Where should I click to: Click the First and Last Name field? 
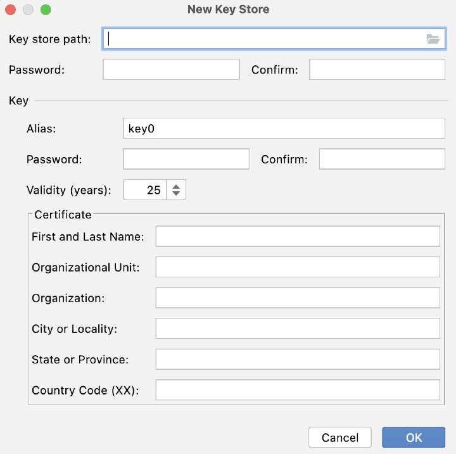click(x=298, y=237)
